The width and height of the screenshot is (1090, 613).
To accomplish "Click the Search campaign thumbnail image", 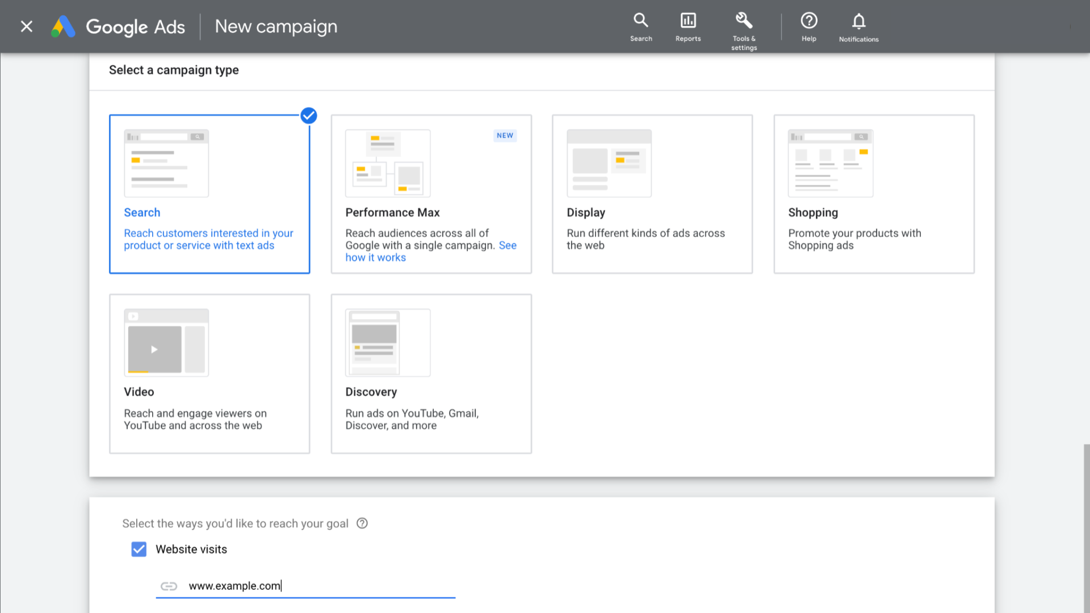I will point(166,163).
